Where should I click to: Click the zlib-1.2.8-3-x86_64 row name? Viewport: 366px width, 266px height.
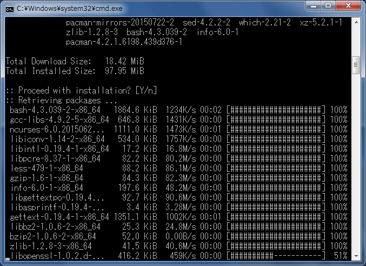pyautogui.click(x=51, y=246)
